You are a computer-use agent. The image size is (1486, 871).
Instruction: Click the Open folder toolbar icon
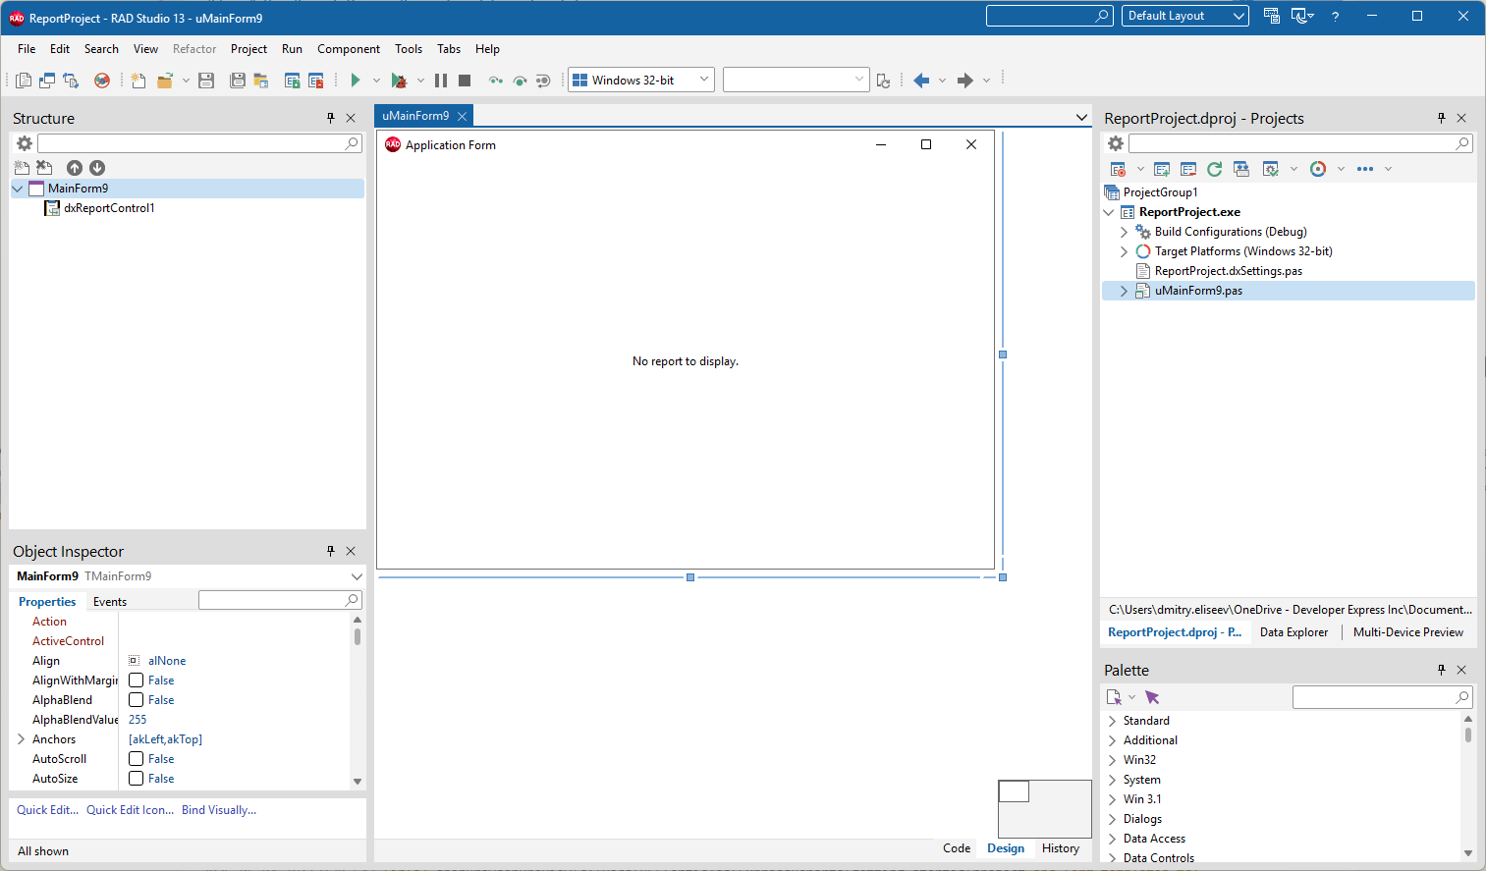165,81
